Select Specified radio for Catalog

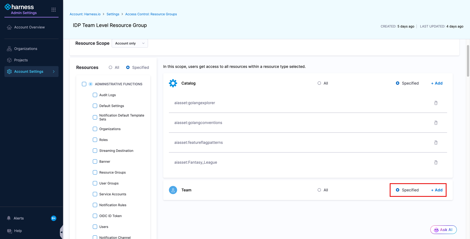click(x=398, y=83)
